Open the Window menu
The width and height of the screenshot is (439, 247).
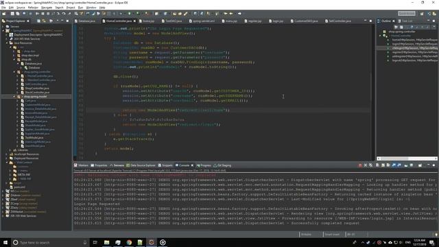(x=91, y=8)
